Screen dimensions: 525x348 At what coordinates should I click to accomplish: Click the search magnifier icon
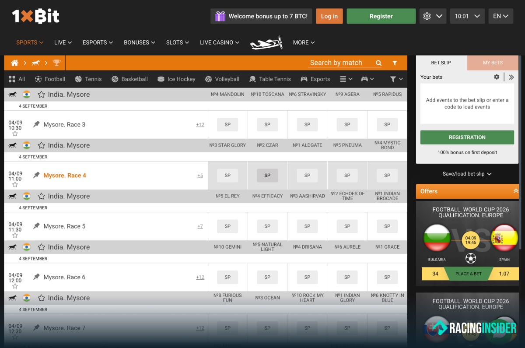(378, 63)
